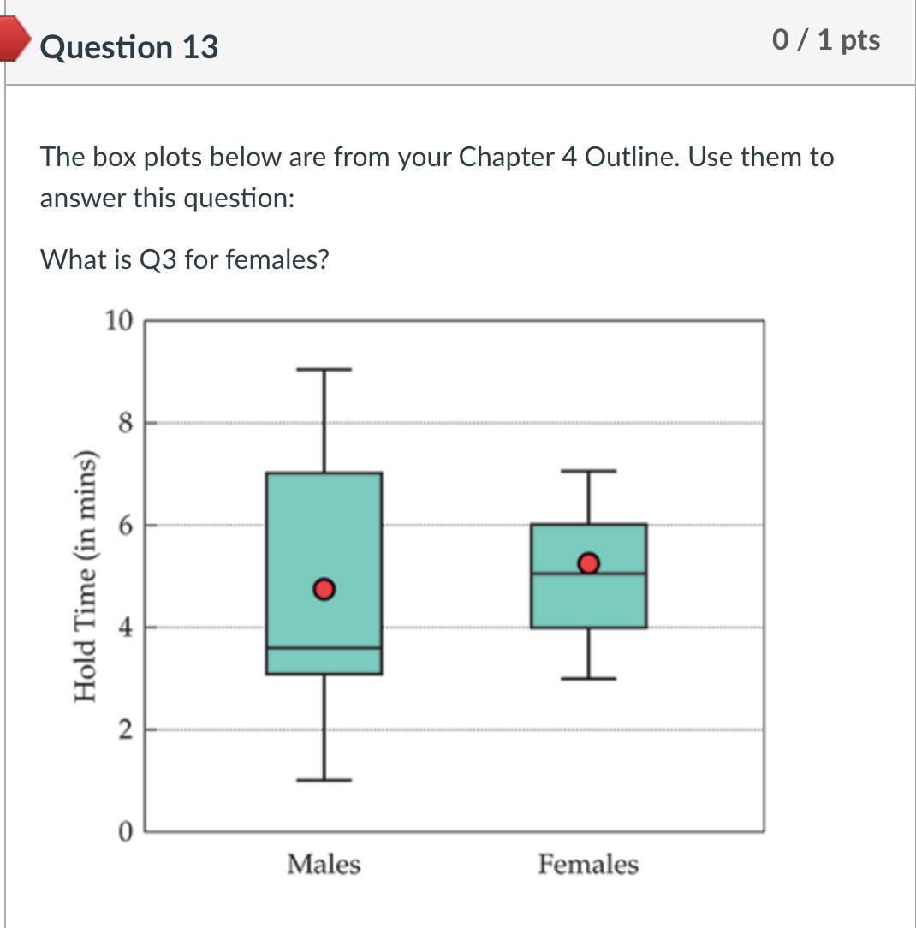Image resolution: width=916 pixels, height=928 pixels.
Task: Click the Hold Time (in mins) axis title
Action: [84, 576]
